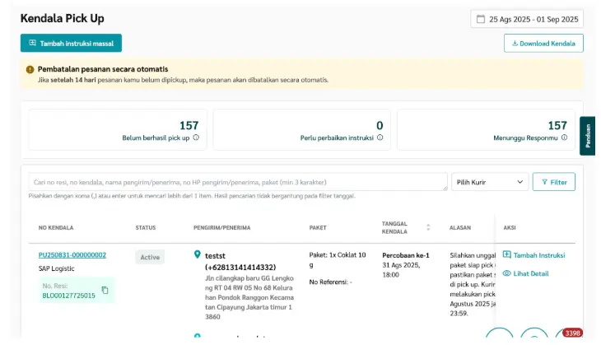Click the resi search input field
Screen dimensions: 601x345
[238, 181]
